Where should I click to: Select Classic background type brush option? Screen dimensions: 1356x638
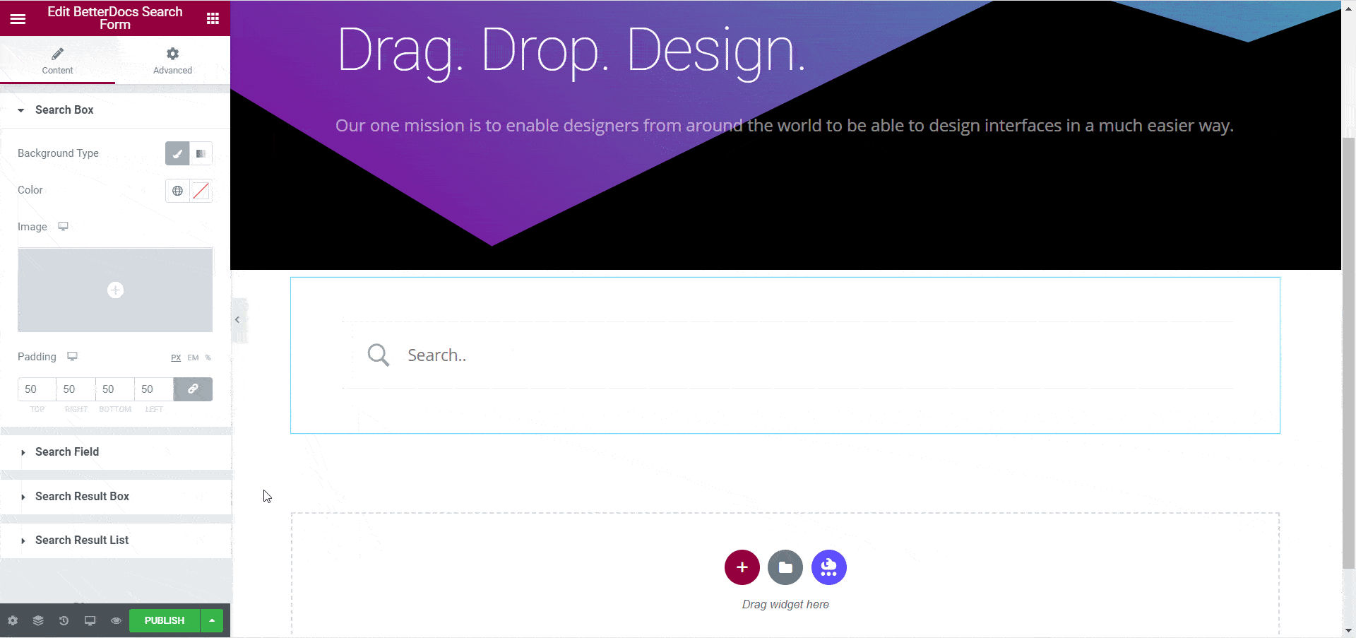(x=177, y=153)
